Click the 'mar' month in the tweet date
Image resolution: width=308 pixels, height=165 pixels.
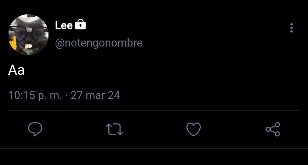(95, 96)
